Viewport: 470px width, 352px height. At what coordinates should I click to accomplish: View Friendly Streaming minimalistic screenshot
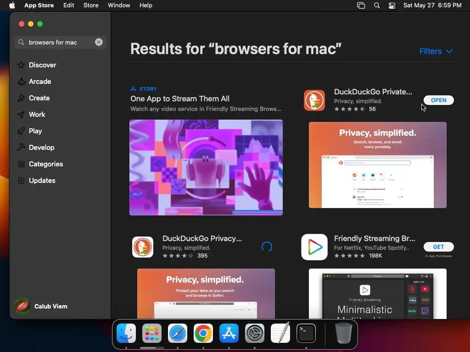tap(378, 294)
